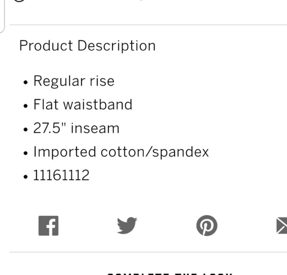Click the word "inseam"

click(95, 128)
